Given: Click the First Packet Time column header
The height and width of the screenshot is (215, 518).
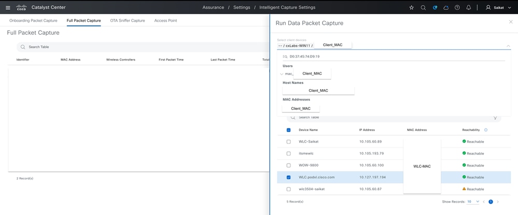Looking at the screenshot, I should (171, 60).
